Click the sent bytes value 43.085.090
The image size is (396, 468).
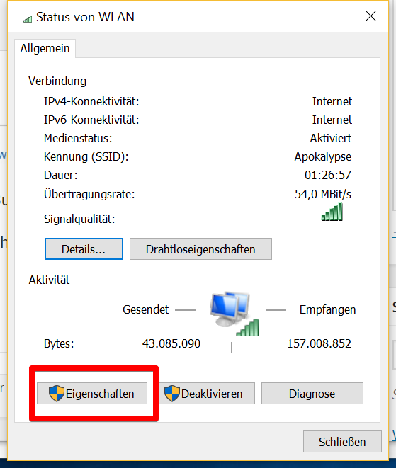(171, 343)
